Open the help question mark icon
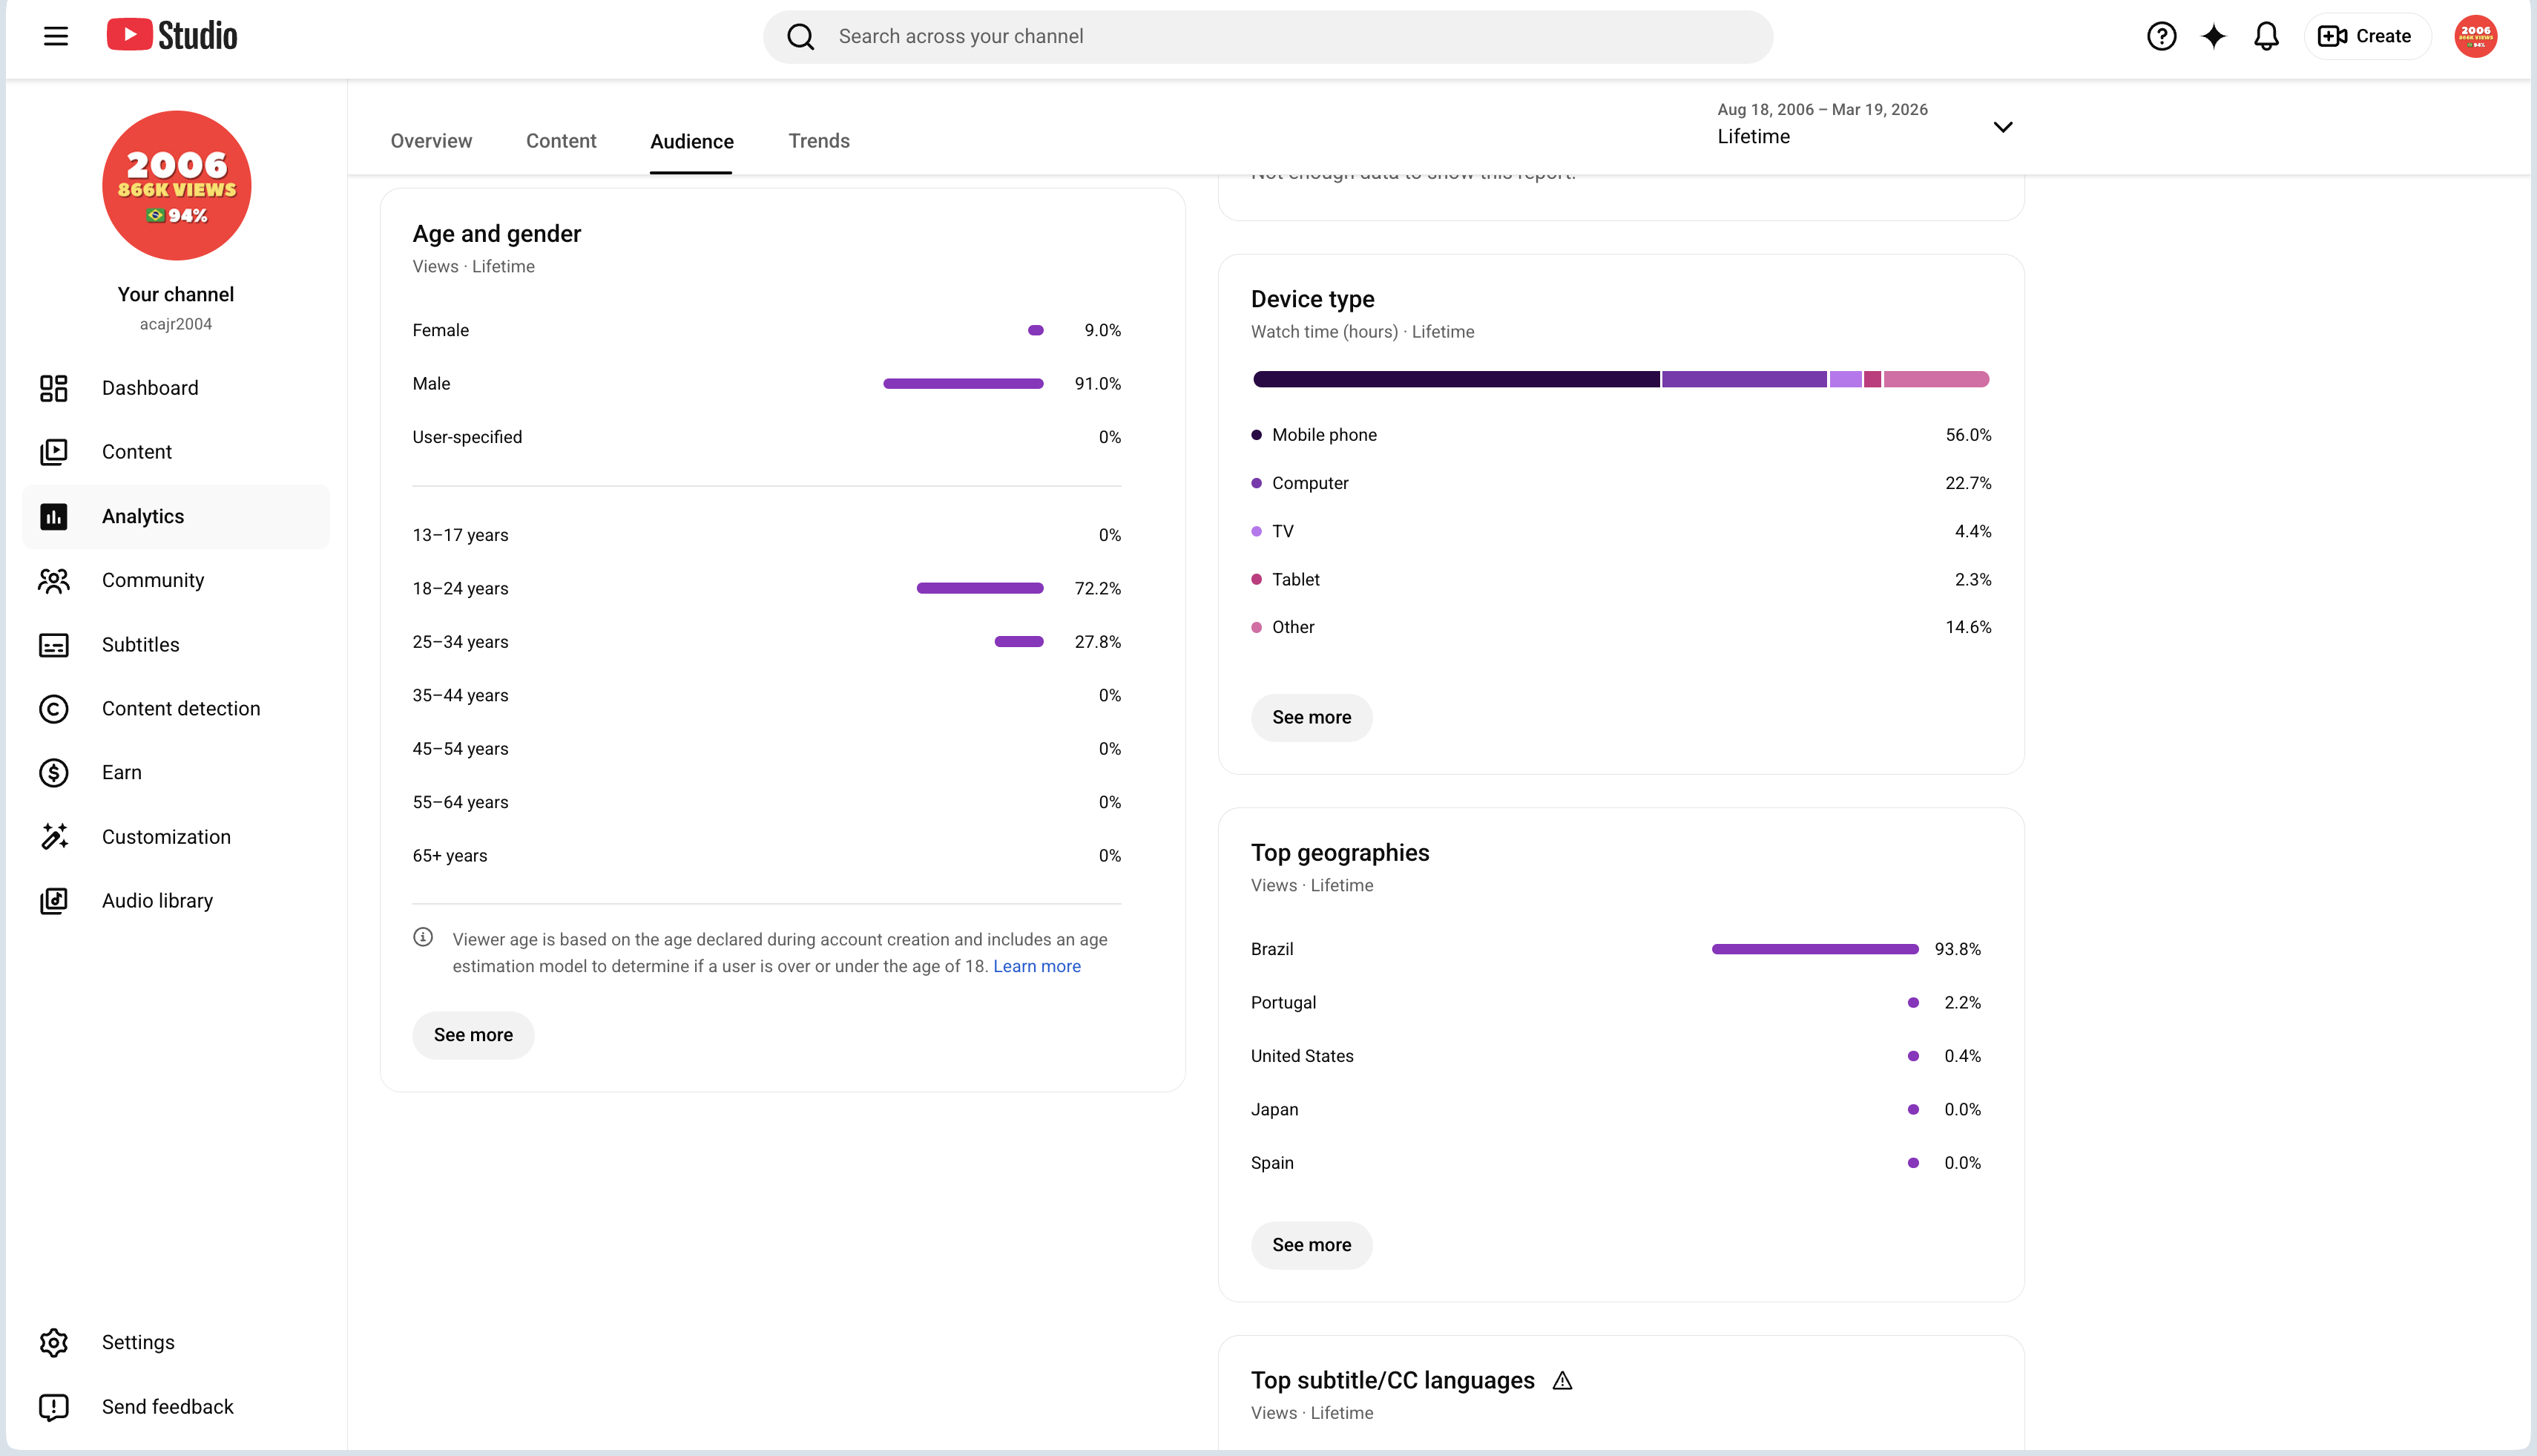 pos(2161,36)
